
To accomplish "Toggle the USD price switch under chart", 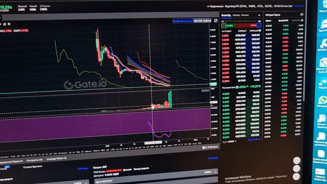I will pos(204,148).
